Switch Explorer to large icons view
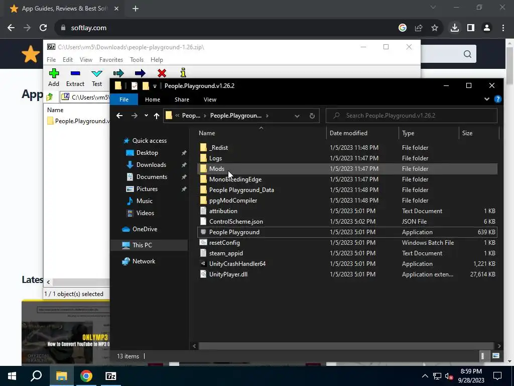514x386 pixels. point(496,356)
